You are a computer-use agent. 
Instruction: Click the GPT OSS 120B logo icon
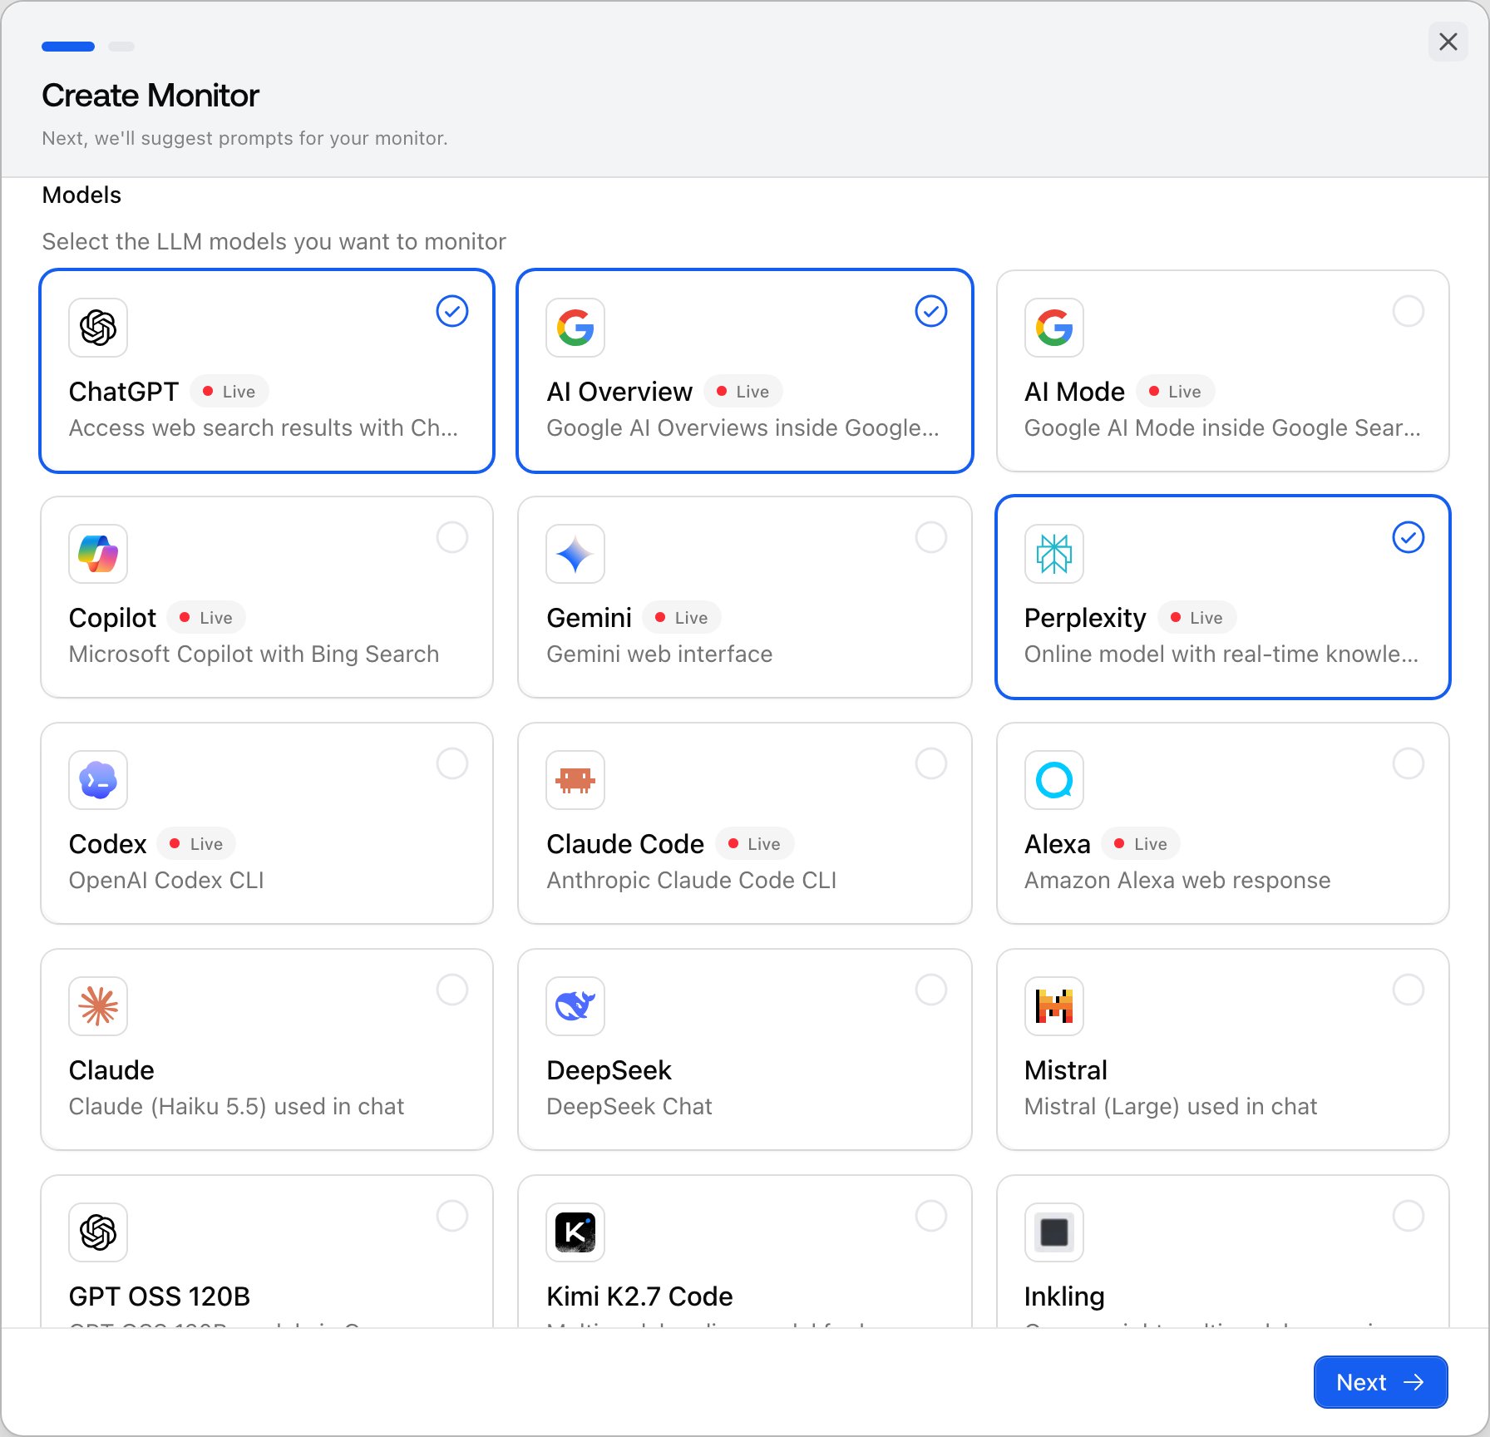98,1232
